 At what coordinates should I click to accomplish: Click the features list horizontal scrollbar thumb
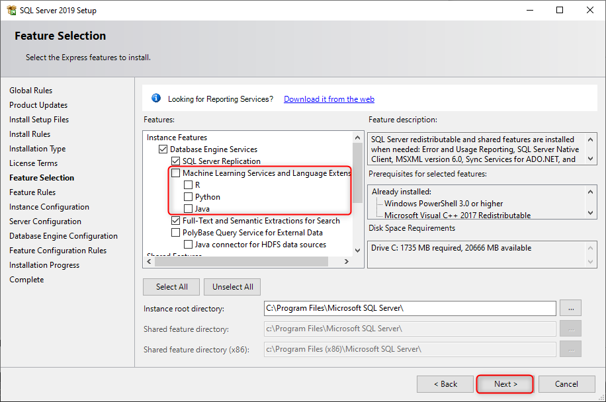pos(241,261)
